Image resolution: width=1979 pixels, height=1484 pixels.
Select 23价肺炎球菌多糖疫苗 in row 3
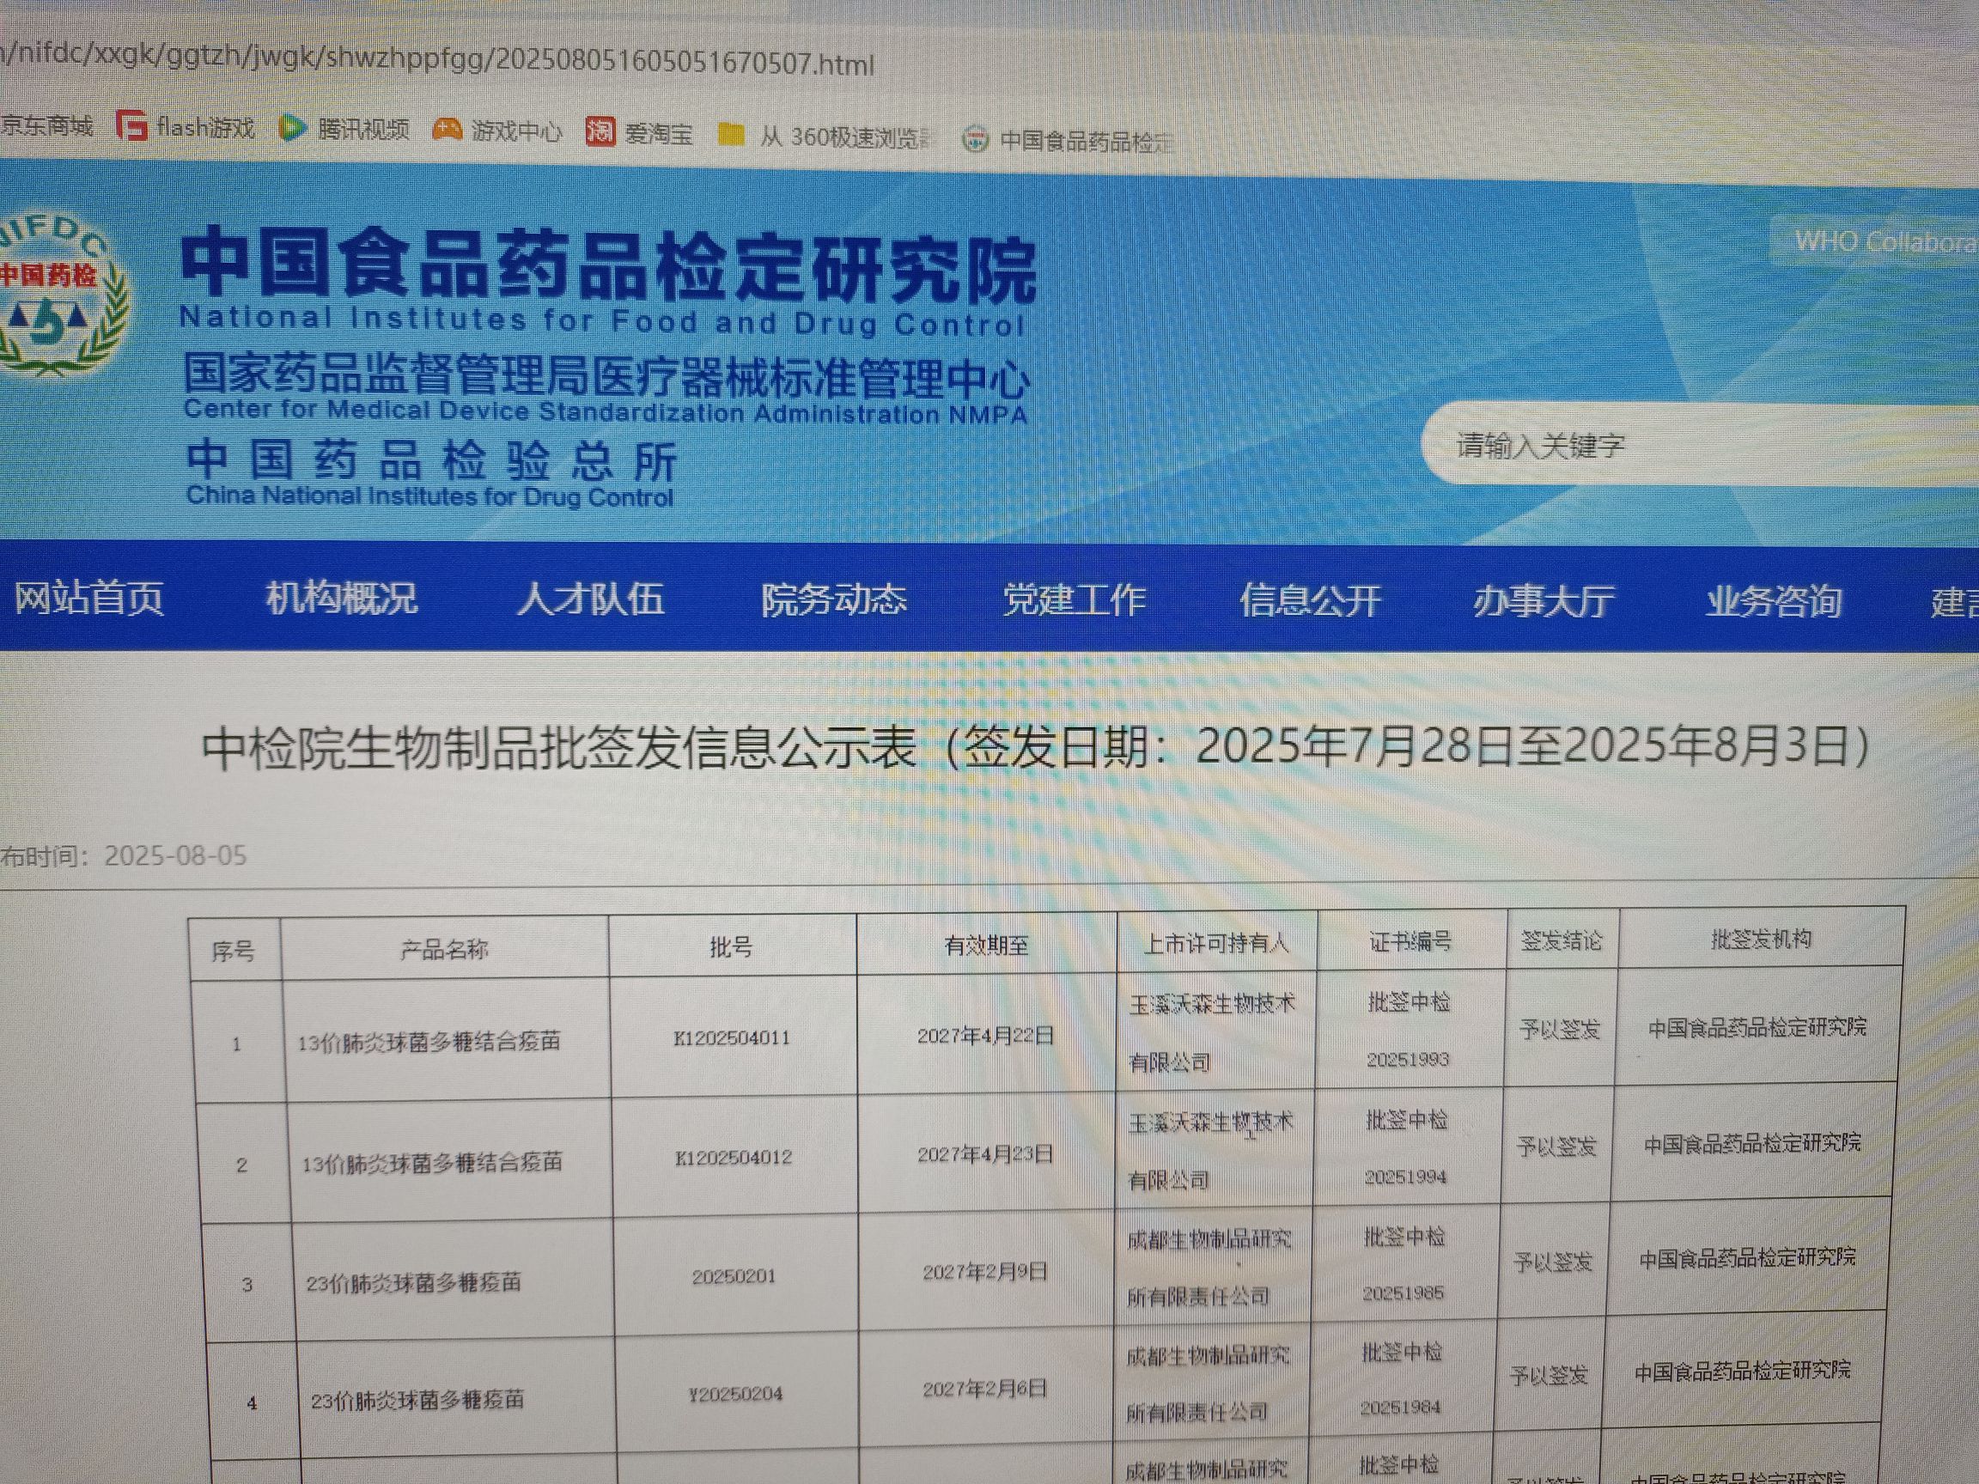(x=413, y=1283)
